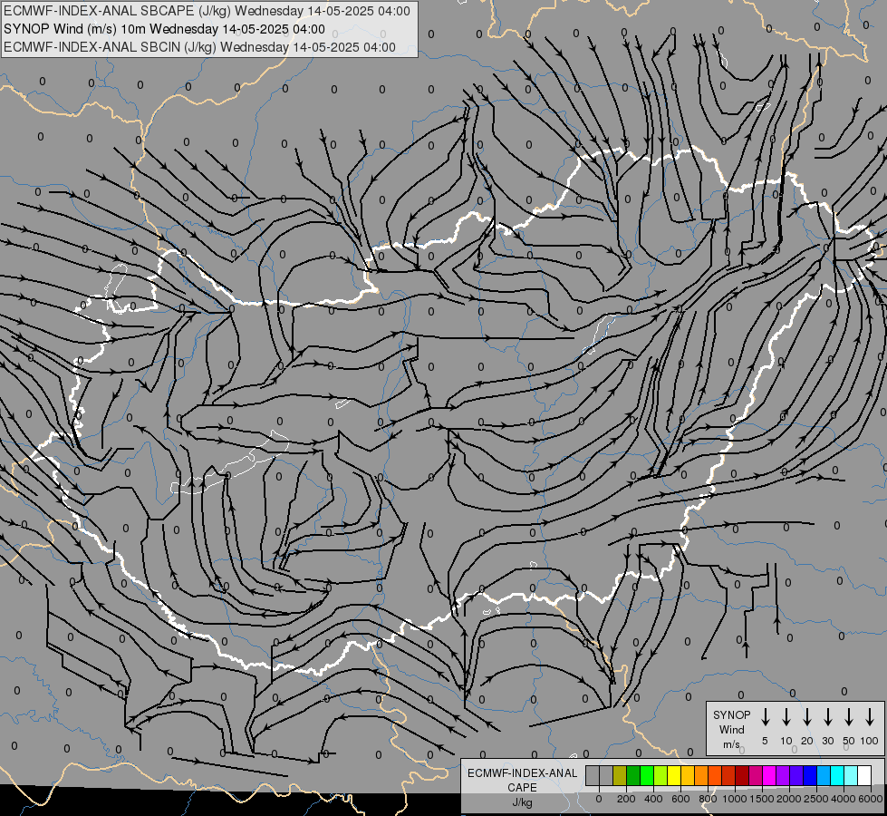887x816 pixels.
Task: Select the dark green CAPE swatch above 200
Action: pos(633,776)
